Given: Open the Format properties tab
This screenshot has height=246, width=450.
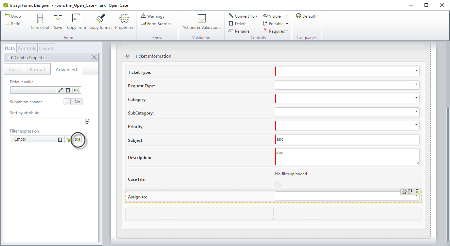Looking at the screenshot, I should (37, 69).
